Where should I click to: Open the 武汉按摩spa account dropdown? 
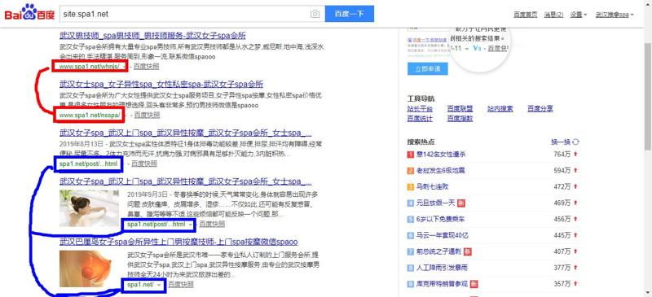615,15
